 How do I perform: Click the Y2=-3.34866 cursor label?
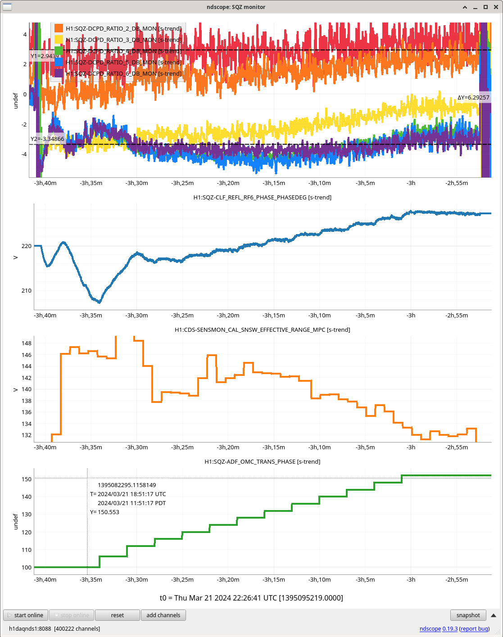(x=47, y=139)
